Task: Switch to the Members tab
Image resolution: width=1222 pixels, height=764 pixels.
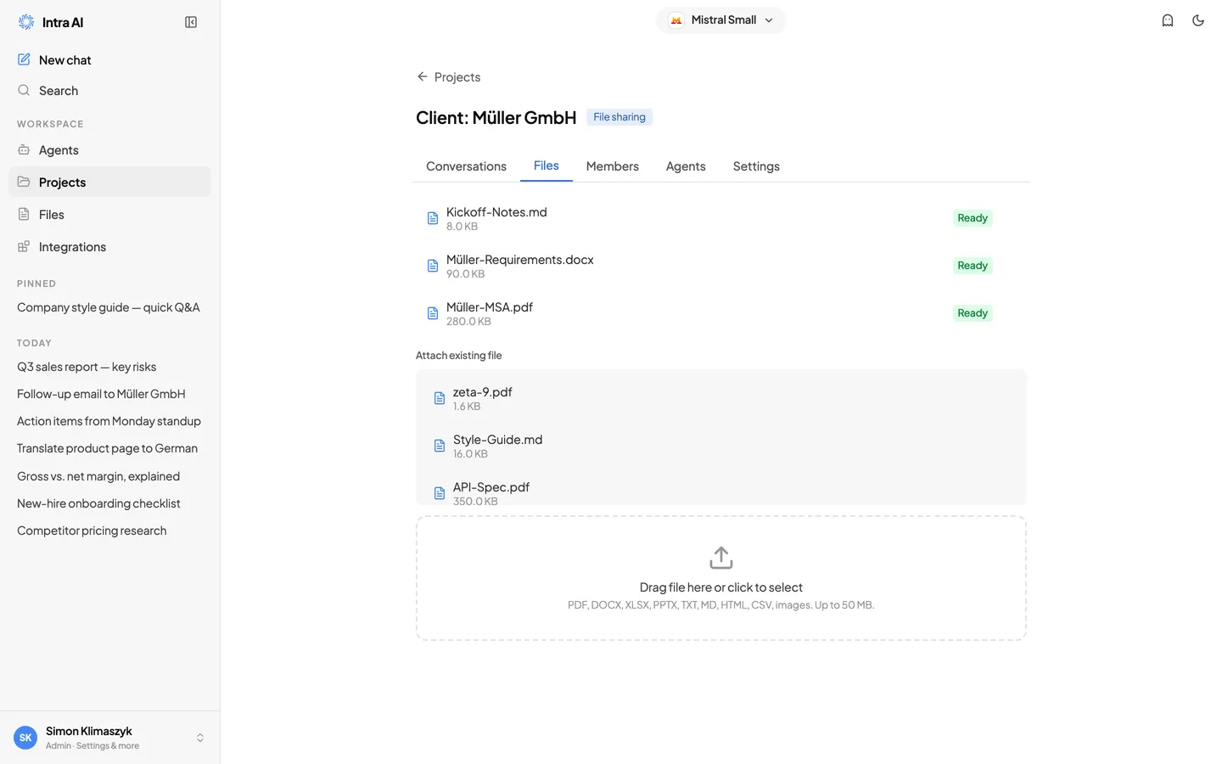Action: pos(613,166)
